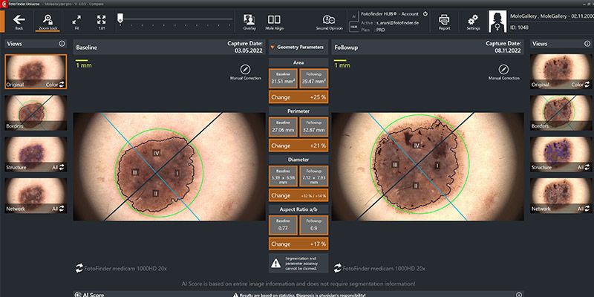
Task: Set zoom to 1:01 scale
Action: (101, 18)
